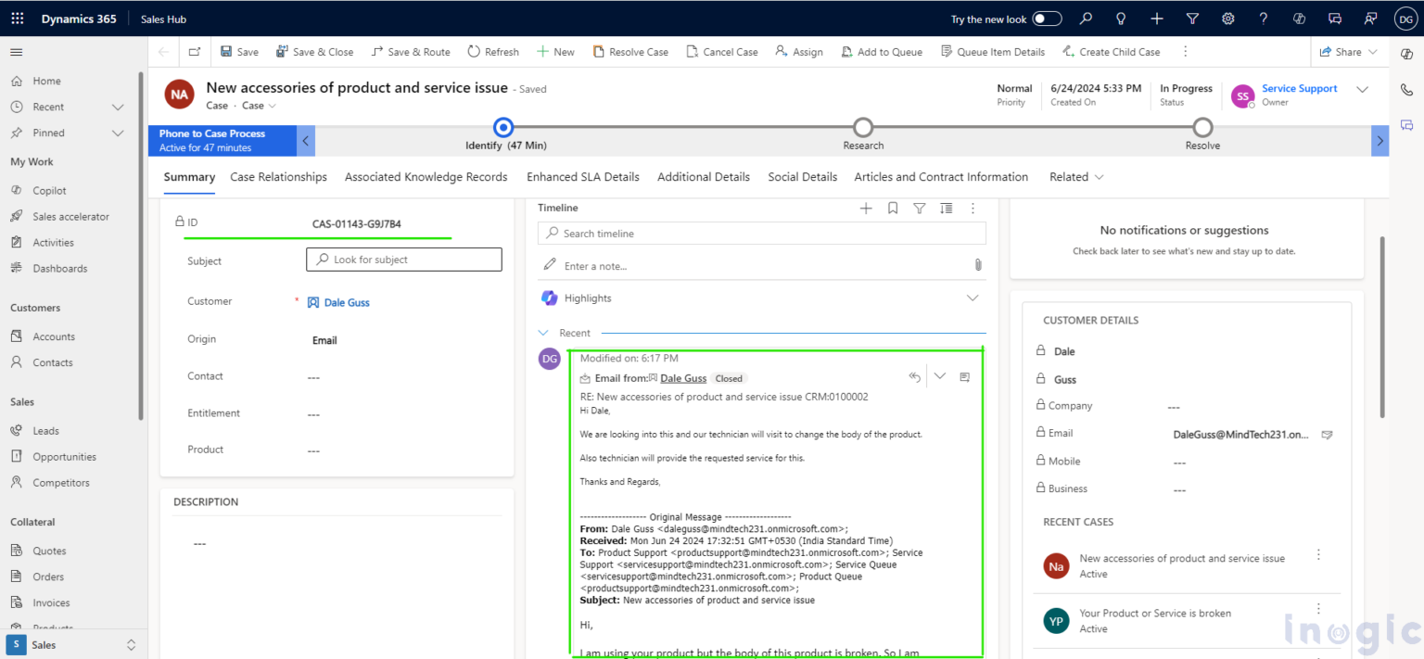Reply to the email with the reply arrow icon
The height and width of the screenshot is (659, 1424).
point(914,375)
